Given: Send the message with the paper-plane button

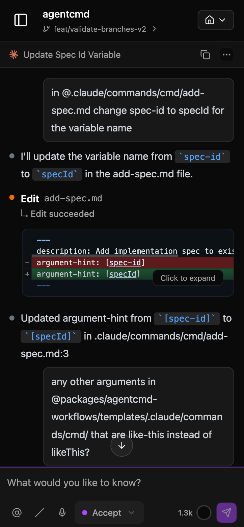Looking at the screenshot, I should (226, 512).
